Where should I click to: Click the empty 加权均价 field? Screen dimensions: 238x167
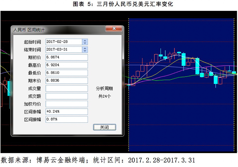66,104
